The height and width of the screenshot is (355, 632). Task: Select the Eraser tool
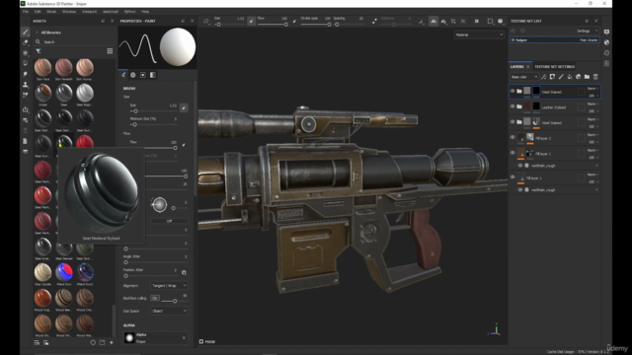coord(26,42)
